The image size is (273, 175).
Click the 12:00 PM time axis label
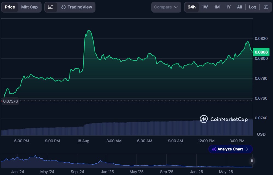tap(206, 141)
